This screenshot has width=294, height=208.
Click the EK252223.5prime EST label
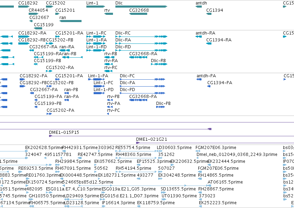[x=218, y=203]
